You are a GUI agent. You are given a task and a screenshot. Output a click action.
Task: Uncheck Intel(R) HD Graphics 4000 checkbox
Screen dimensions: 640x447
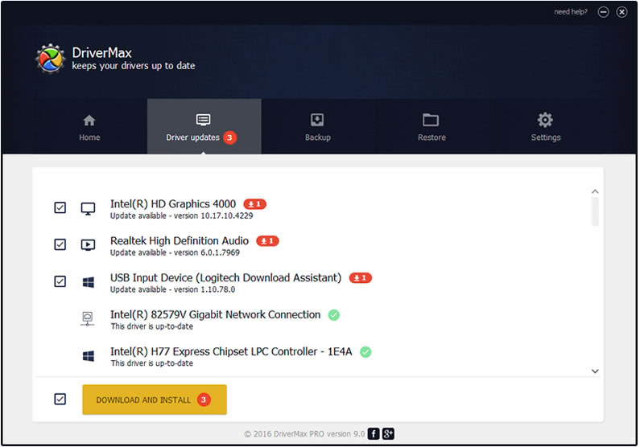[x=60, y=207]
